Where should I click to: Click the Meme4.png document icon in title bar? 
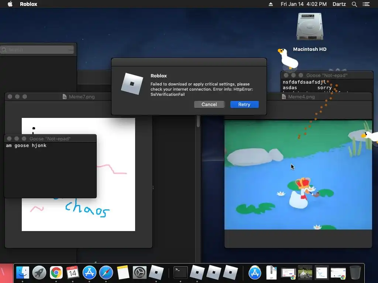tap(284, 97)
